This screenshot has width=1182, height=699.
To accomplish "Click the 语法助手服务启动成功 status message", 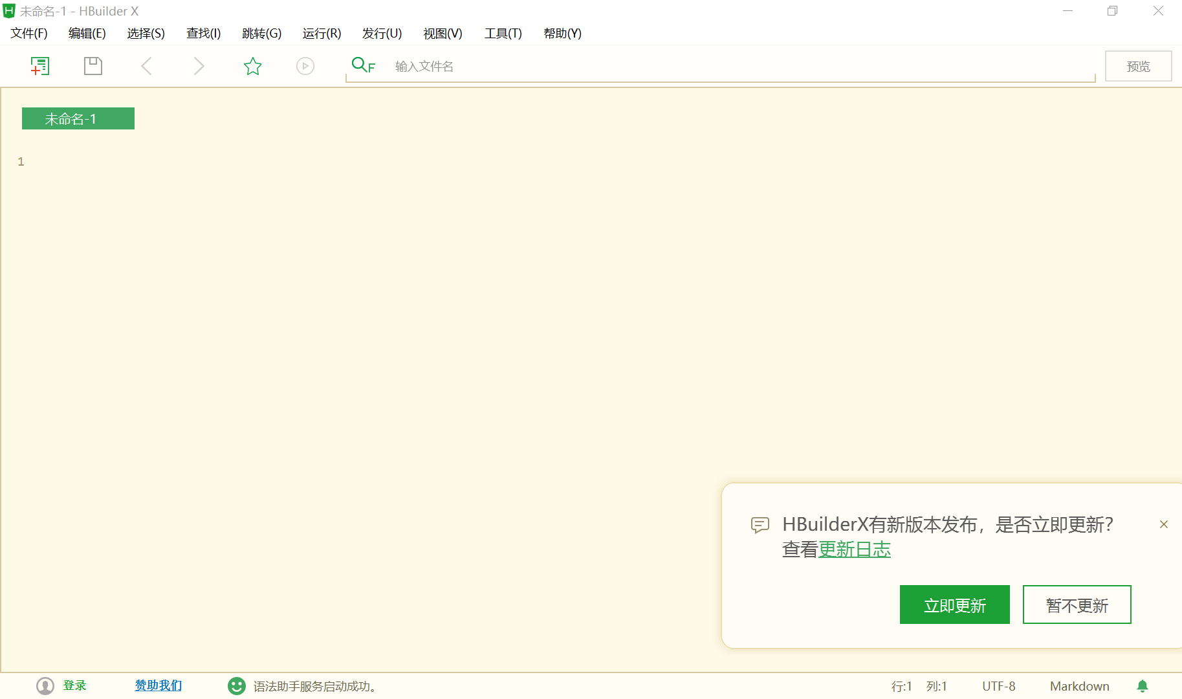I will coord(315,686).
